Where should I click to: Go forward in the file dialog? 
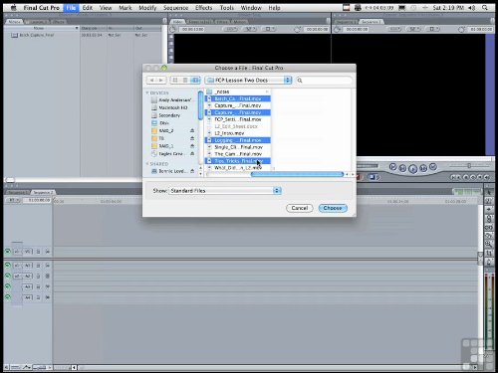(x=161, y=80)
